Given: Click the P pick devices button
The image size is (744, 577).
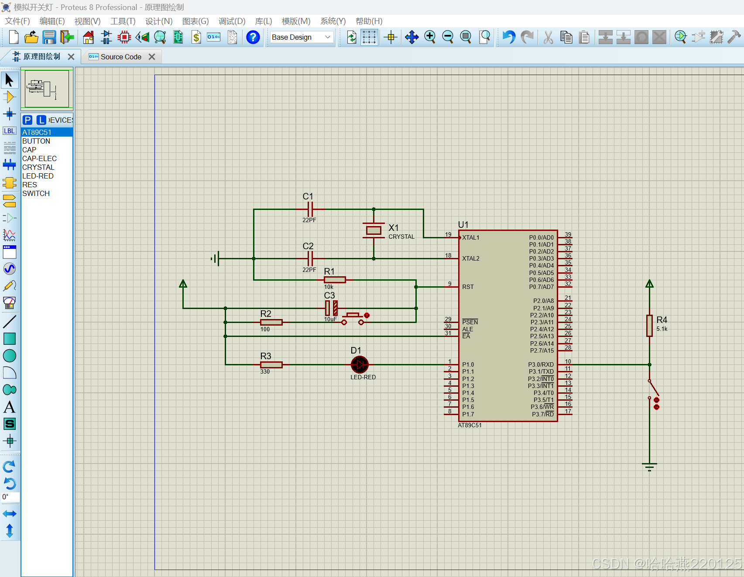Looking at the screenshot, I should (x=27, y=120).
